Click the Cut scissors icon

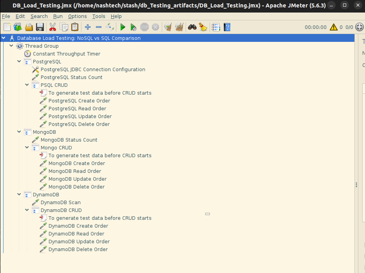(x=52, y=27)
